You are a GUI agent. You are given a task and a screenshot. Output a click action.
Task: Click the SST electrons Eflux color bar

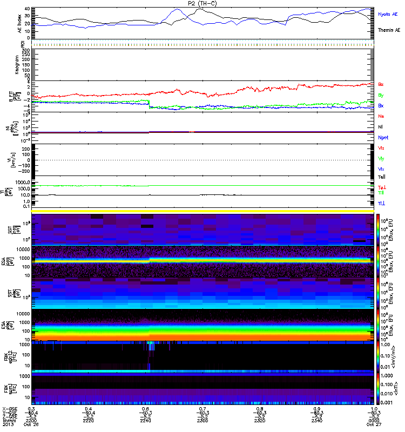pos(378,293)
